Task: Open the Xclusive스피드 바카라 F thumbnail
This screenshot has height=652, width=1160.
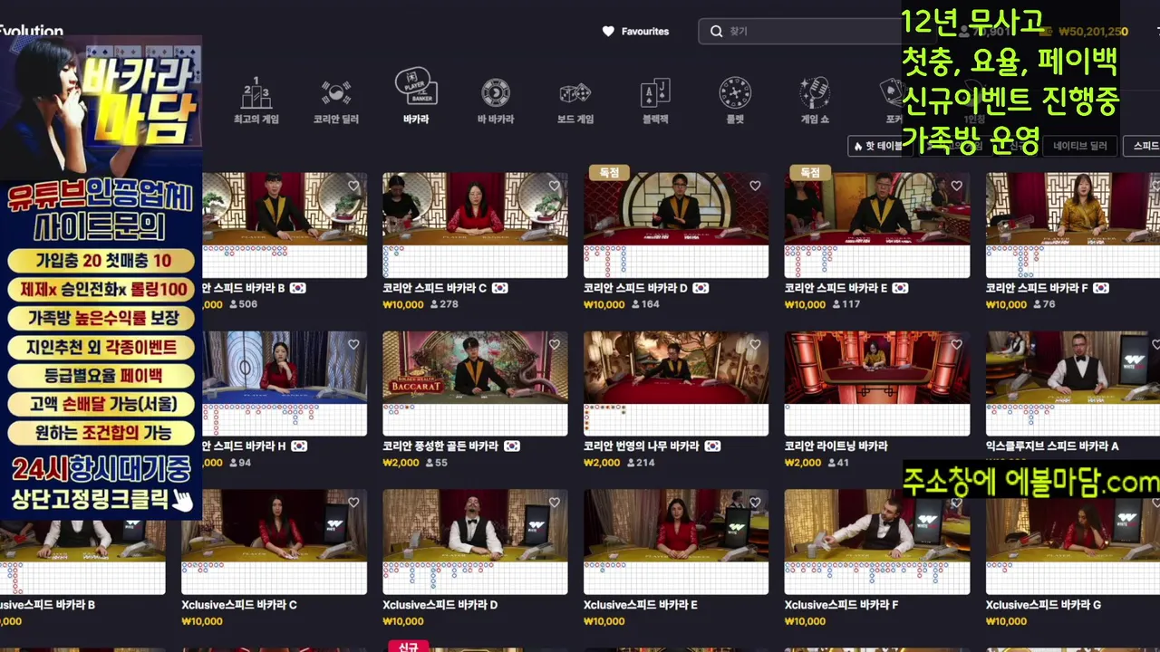Action: 877,542
